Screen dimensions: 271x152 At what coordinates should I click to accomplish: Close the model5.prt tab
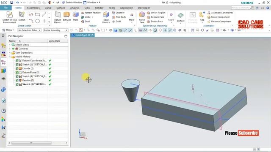[93, 35]
